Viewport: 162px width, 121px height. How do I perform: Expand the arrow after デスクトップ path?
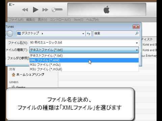[42, 34]
